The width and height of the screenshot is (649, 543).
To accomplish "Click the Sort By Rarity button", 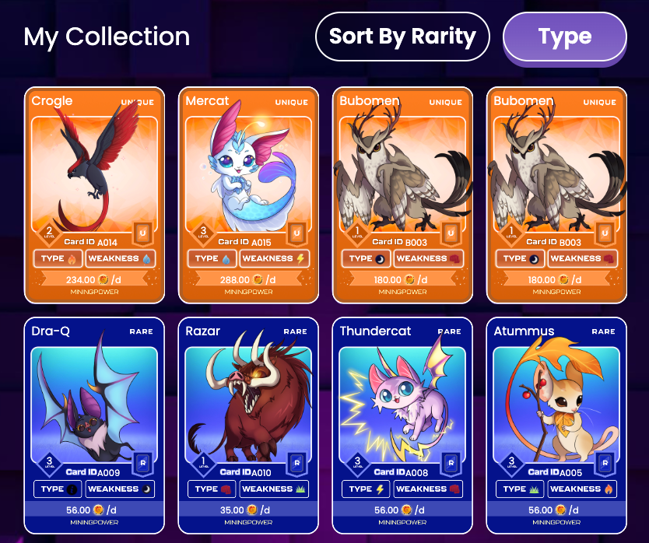I will [x=402, y=37].
